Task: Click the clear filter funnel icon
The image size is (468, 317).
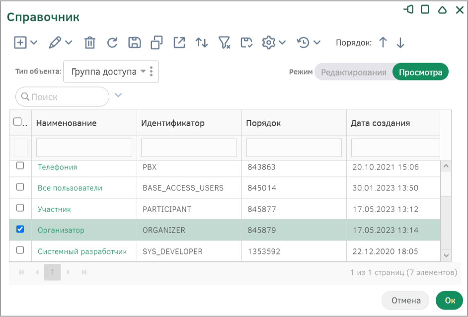Action: click(x=224, y=43)
